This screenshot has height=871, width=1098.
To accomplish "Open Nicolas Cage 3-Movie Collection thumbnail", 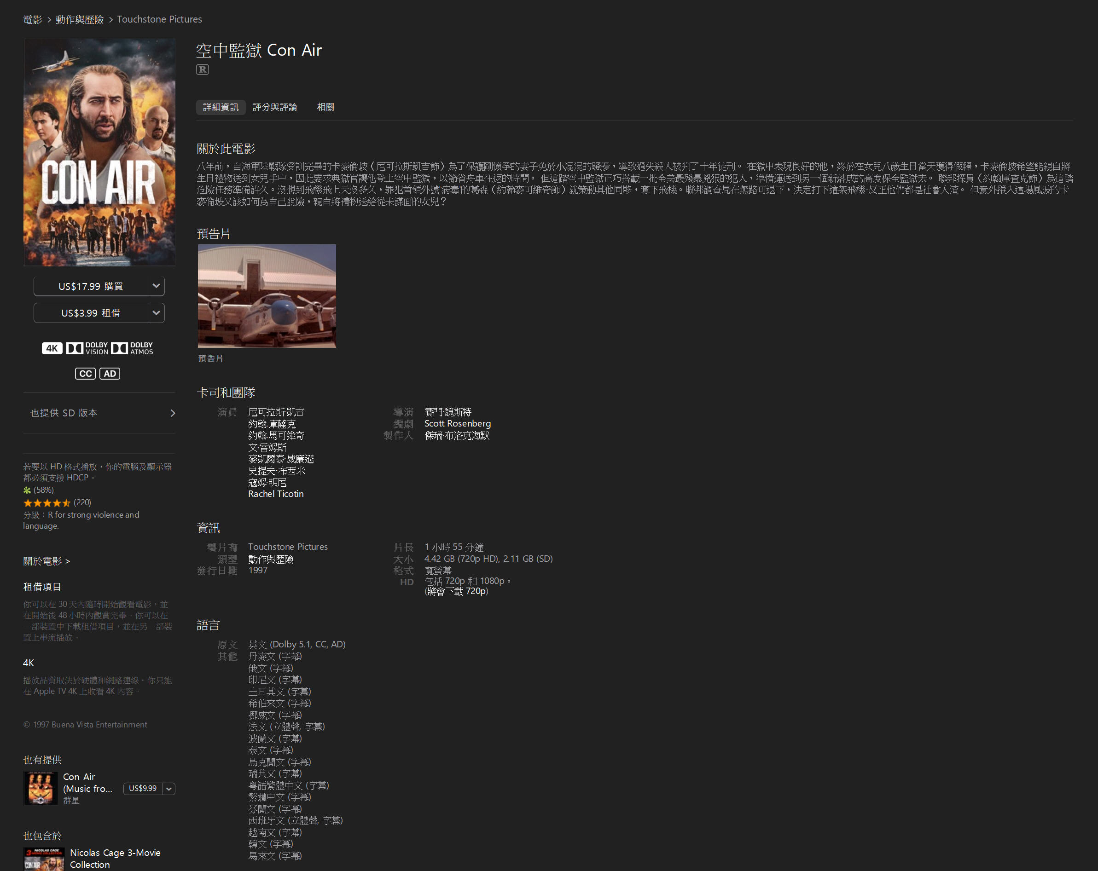I will coord(44,859).
